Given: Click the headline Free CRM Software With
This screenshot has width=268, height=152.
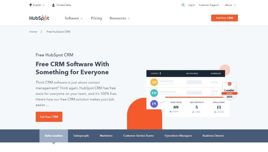Looking at the screenshot, I should click(x=72, y=64).
